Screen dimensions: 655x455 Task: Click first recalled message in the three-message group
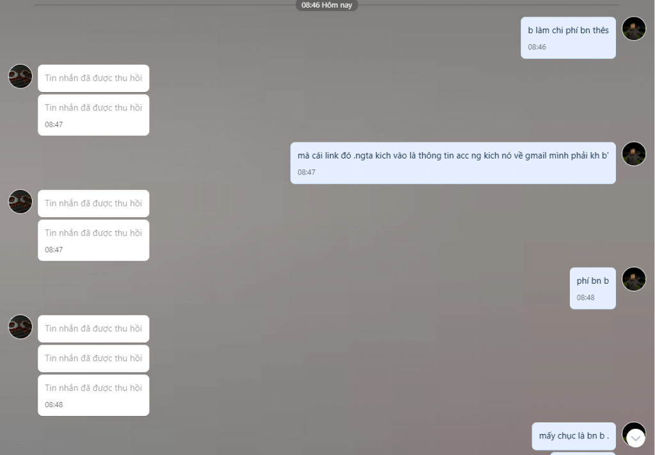pos(93,328)
